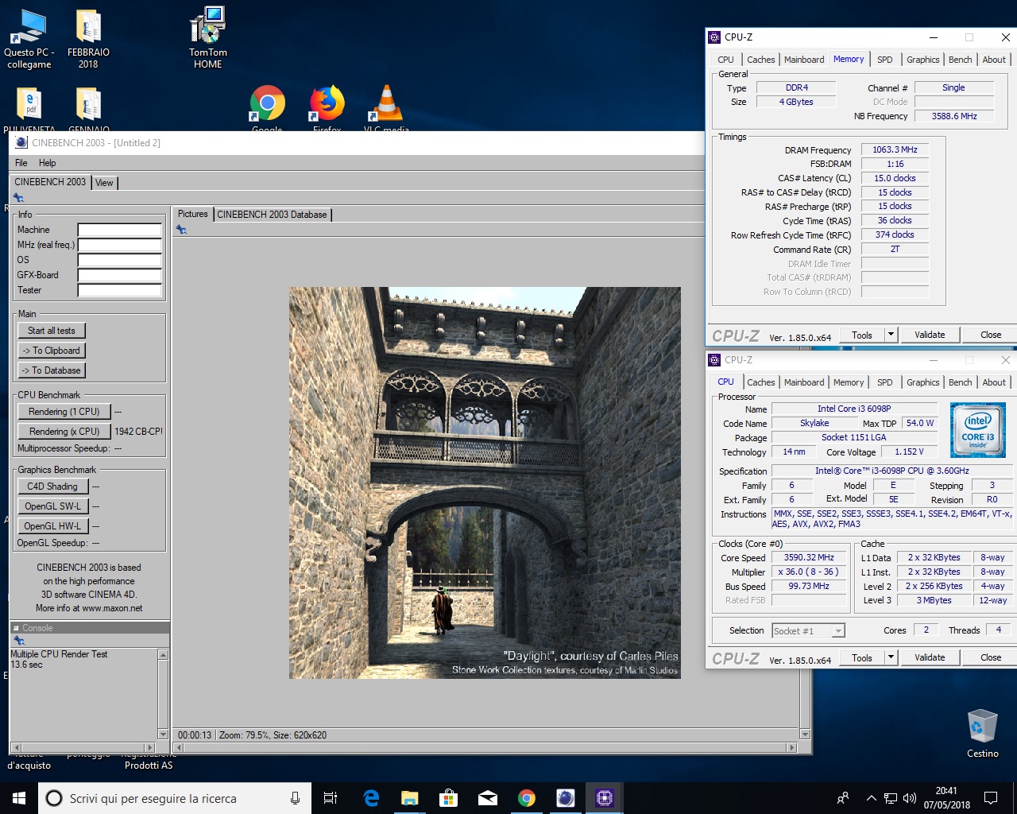Image resolution: width=1017 pixels, height=814 pixels.
Task: Open VLC media player desktop icon
Action: 386,107
